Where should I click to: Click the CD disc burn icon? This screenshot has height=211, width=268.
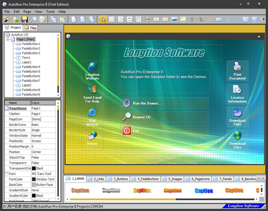(42, 19)
